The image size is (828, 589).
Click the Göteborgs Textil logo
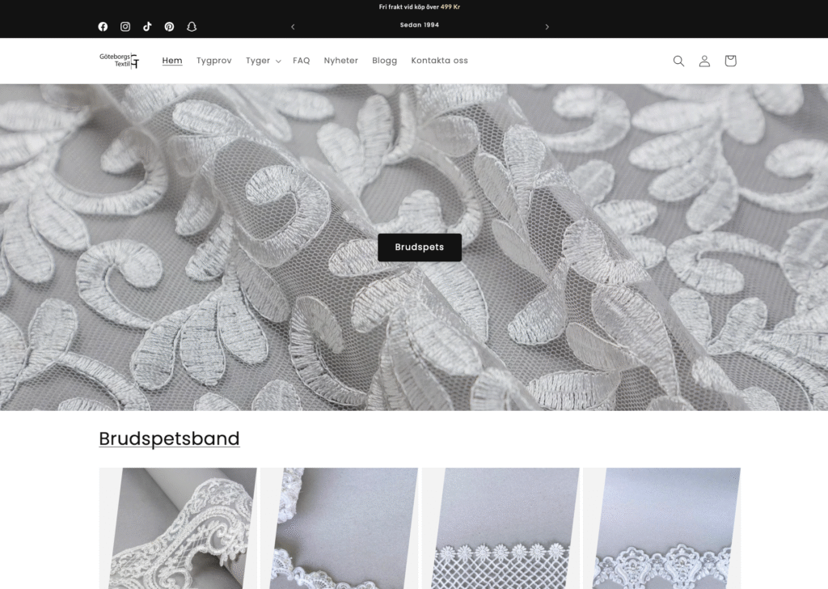[120, 61]
